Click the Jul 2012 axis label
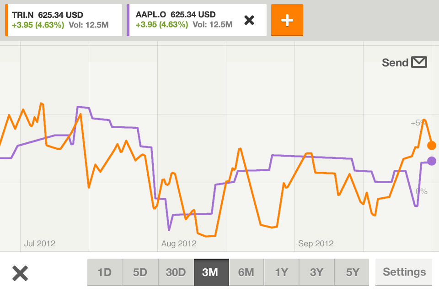The width and height of the screenshot is (439, 293). point(39,244)
